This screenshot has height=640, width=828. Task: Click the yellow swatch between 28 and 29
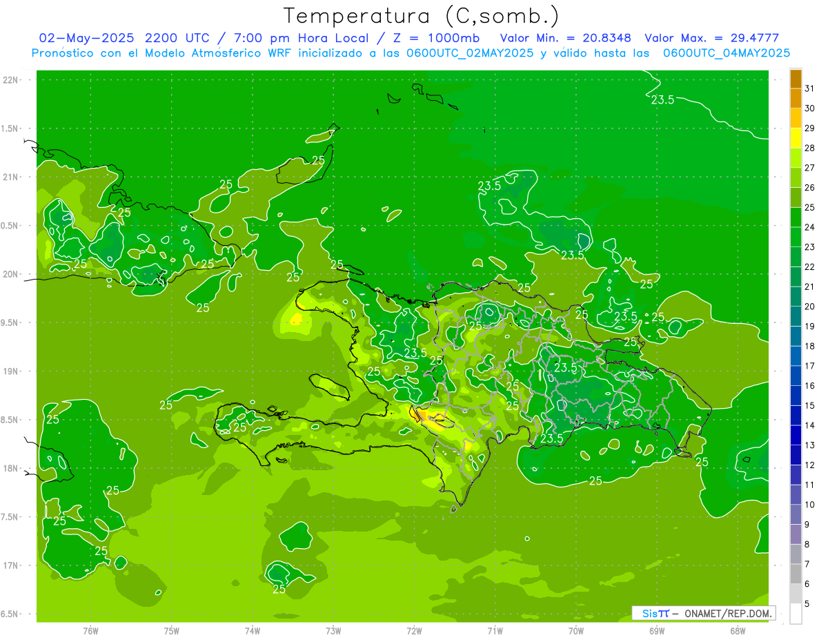point(796,138)
